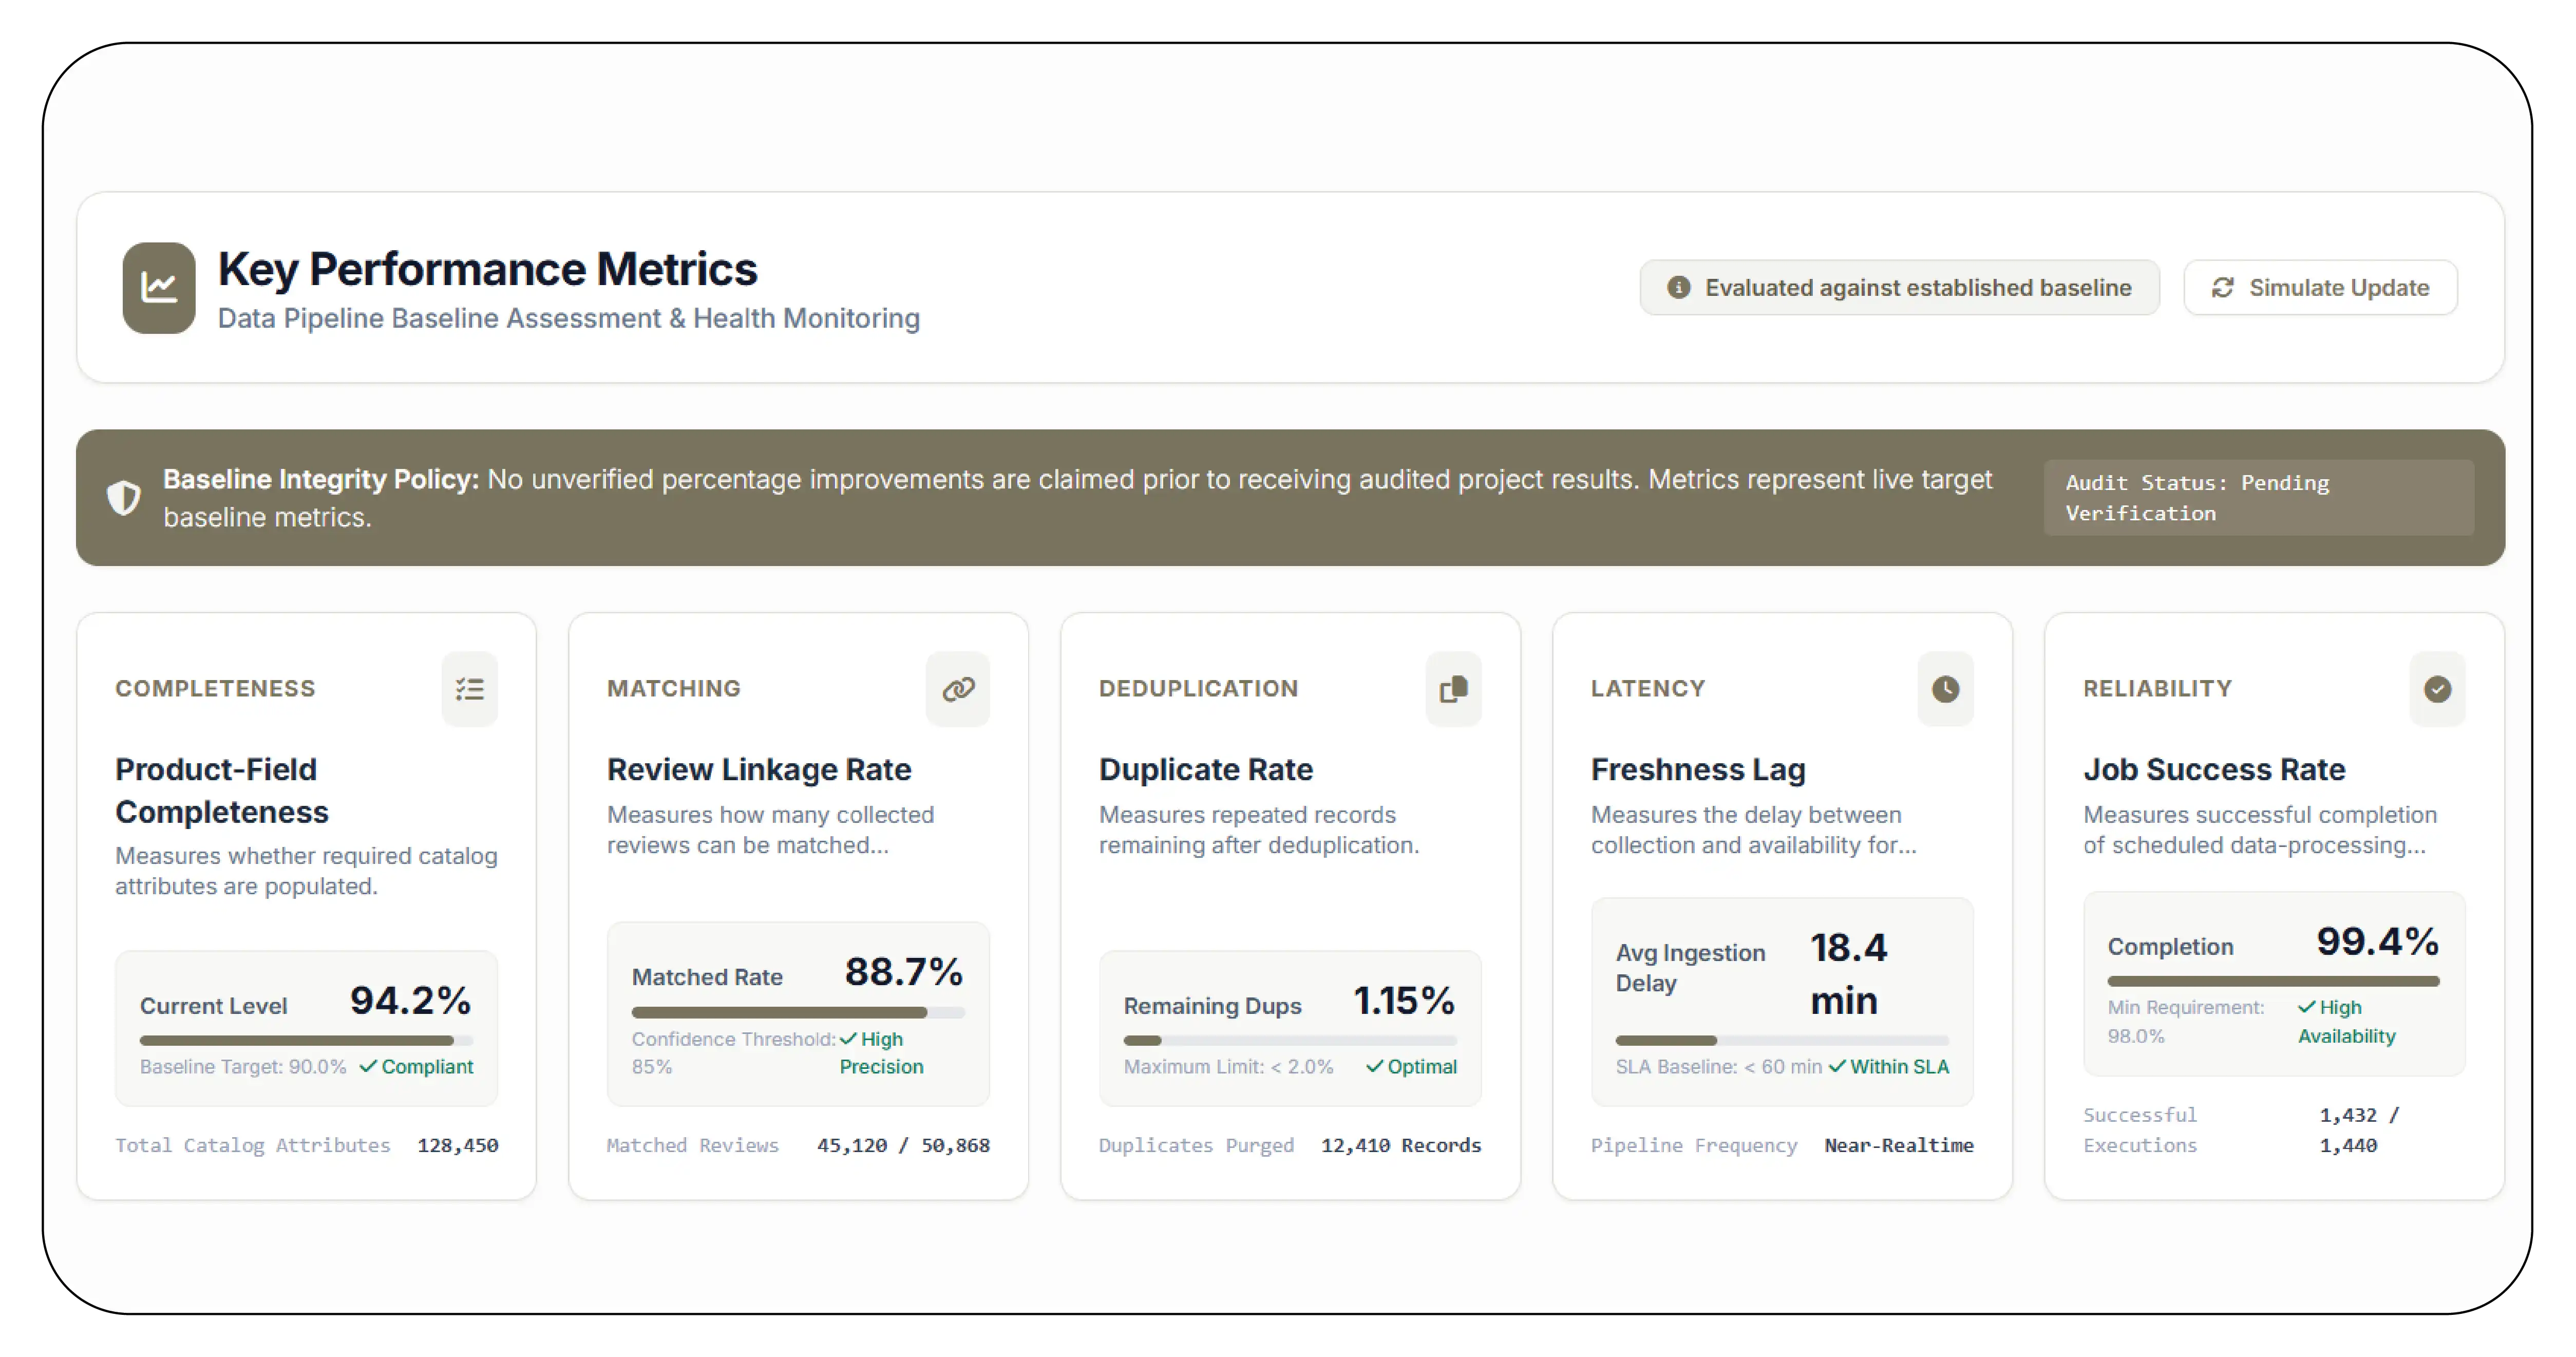
Task: Click the Remaining Dups progress bar
Action: [x=1290, y=1041]
